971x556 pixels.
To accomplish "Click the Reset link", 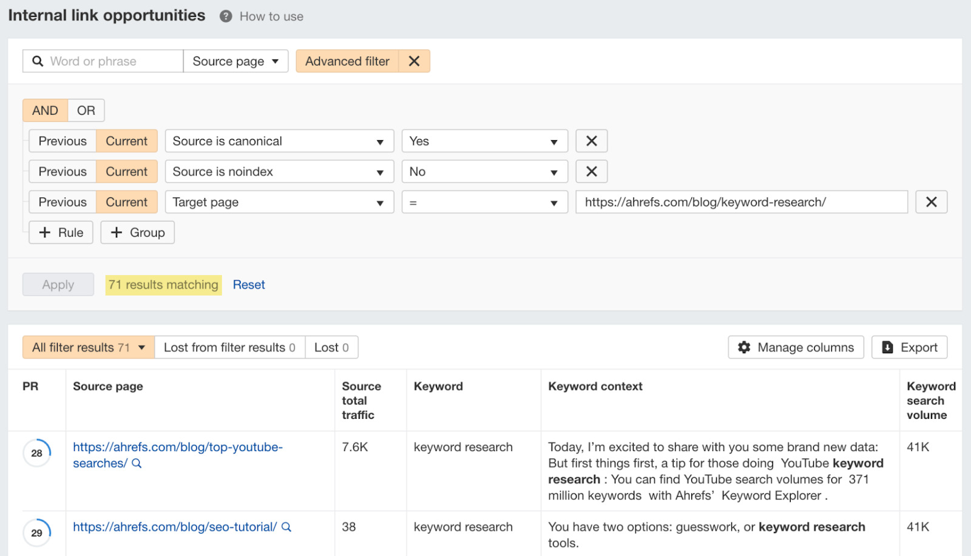I will coord(249,285).
